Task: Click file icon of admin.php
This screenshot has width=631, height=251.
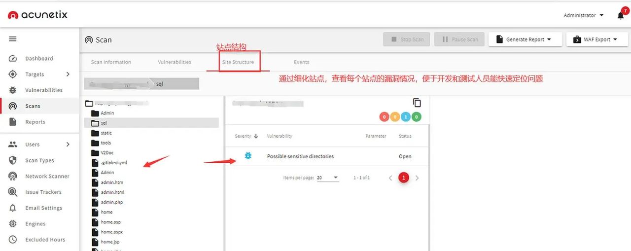Action: point(95,202)
